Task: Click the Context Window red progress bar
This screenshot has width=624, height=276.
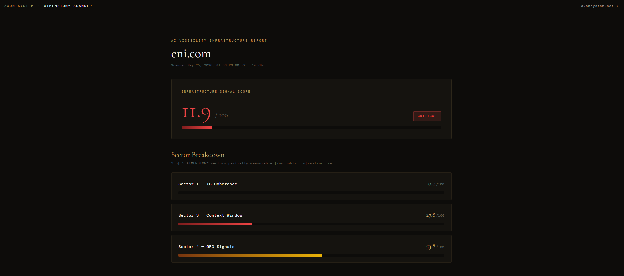Action: 215,224
